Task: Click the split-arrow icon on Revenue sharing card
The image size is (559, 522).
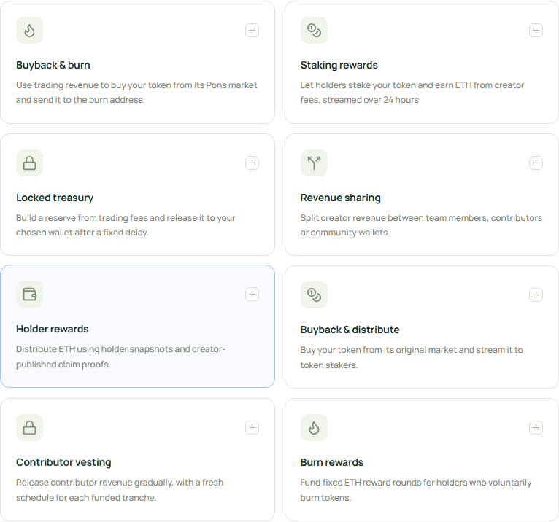Action: coord(314,163)
